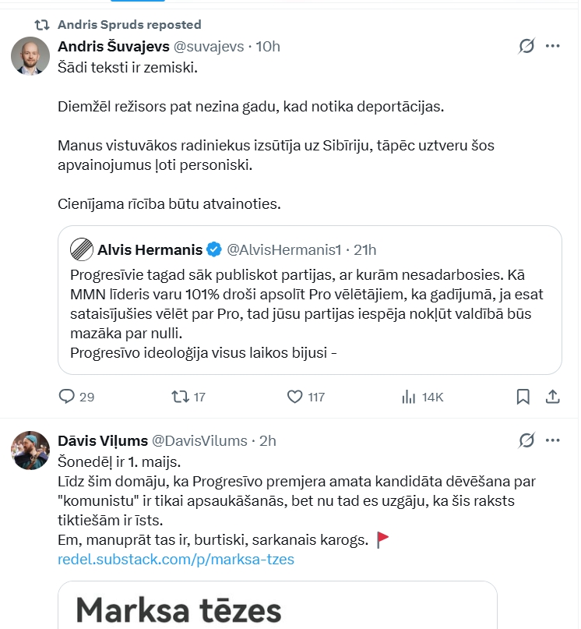581x629 pixels.
Task: Open the redel.substack.com marksa-tzes link
Action: (176, 559)
